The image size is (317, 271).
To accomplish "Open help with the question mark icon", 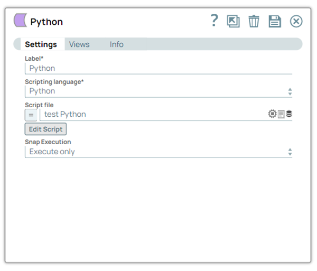I will [213, 21].
